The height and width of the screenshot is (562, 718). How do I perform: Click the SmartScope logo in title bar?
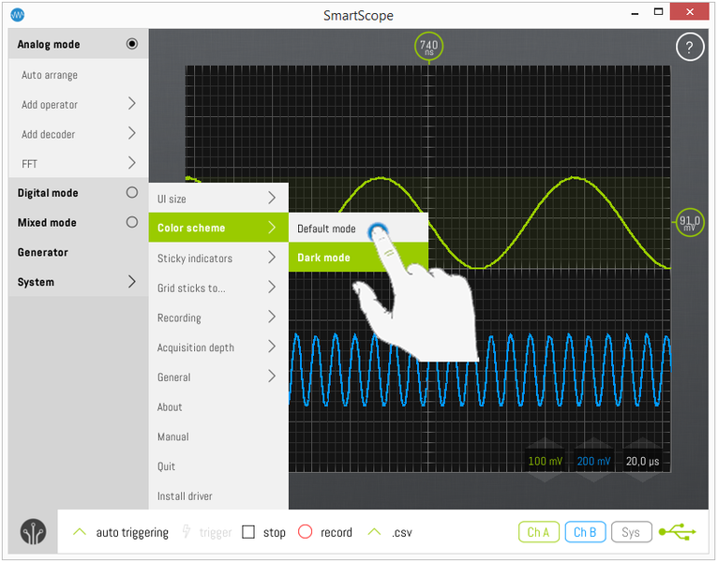pos(18,15)
